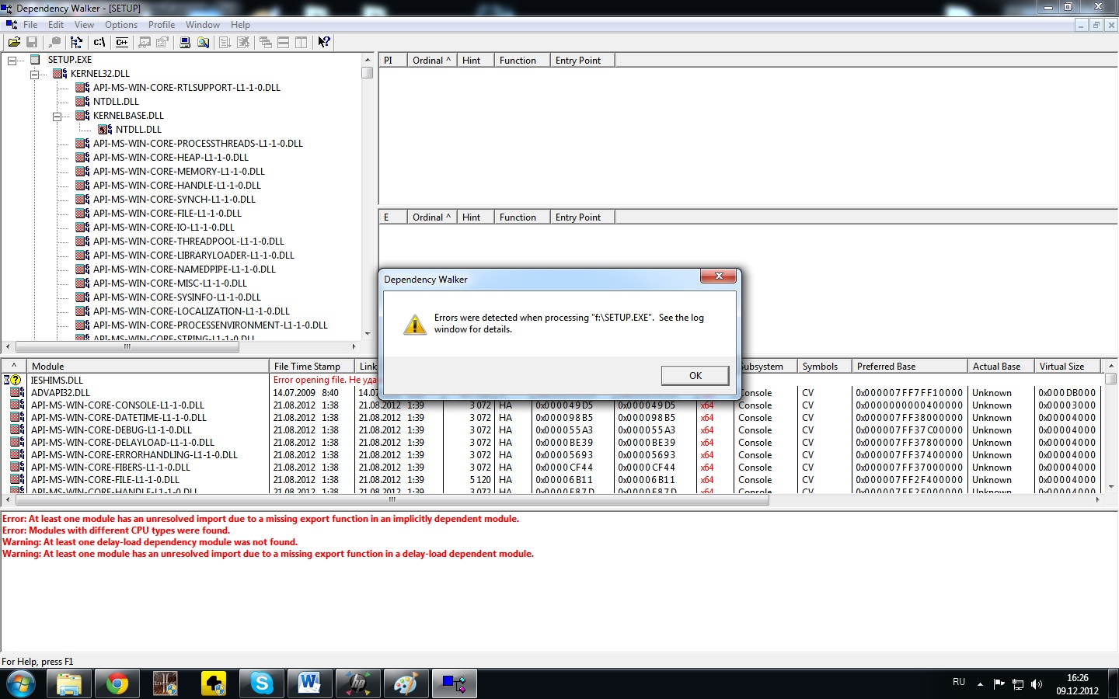The width and height of the screenshot is (1119, 699).
Task: Click the System Information computer icon
Action: coord(185,42)
